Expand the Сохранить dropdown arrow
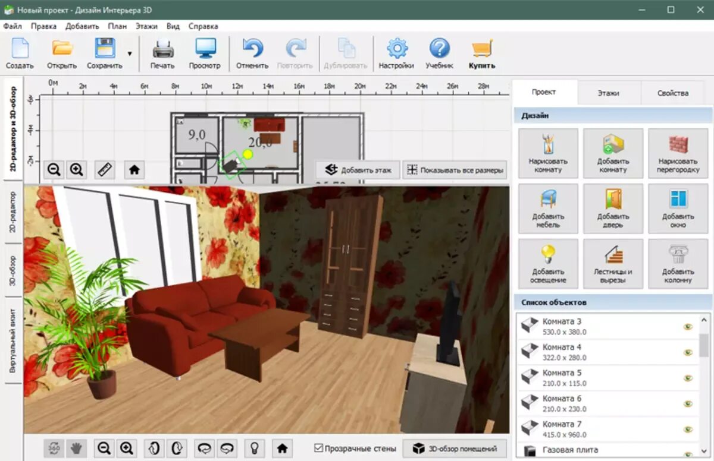714x461 pixels. point(130,53)
